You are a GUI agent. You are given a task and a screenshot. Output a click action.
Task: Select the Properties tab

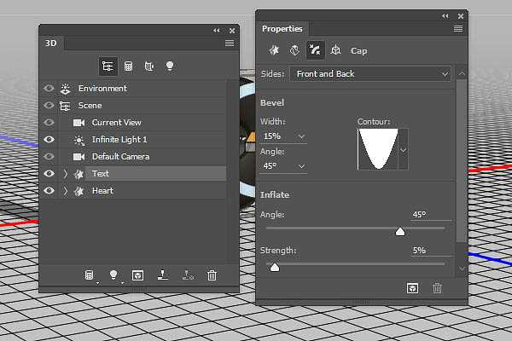(x=281, y=29)
